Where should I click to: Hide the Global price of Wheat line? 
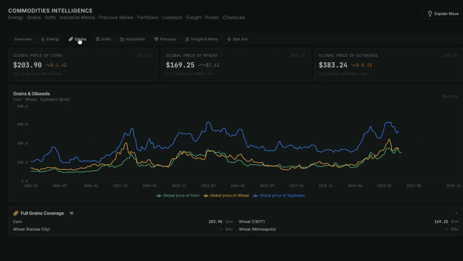click(229, 195)
